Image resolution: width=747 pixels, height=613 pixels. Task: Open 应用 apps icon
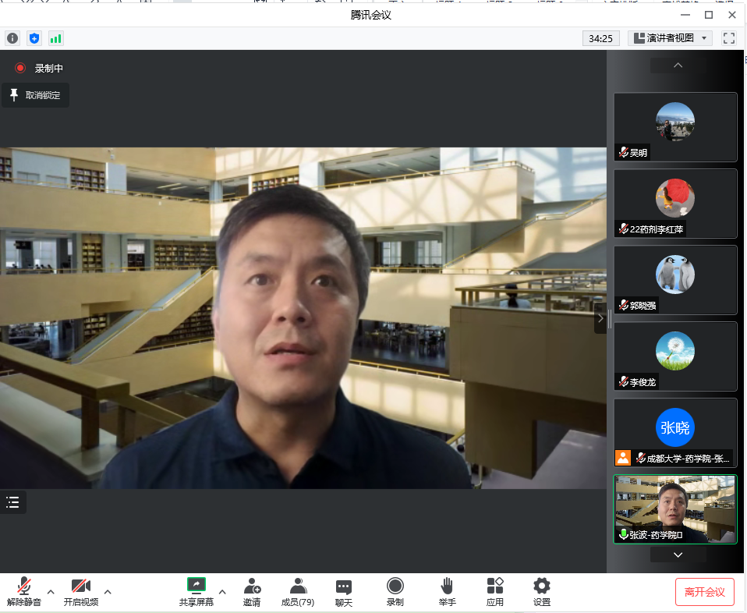click(x=494, y=592)
